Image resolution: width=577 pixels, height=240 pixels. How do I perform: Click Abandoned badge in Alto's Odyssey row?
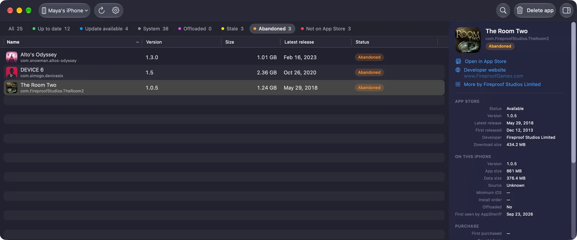click(369, 57)
